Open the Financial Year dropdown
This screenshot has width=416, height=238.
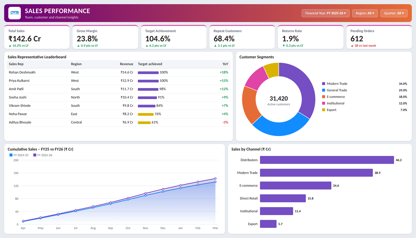coord(326,13)
